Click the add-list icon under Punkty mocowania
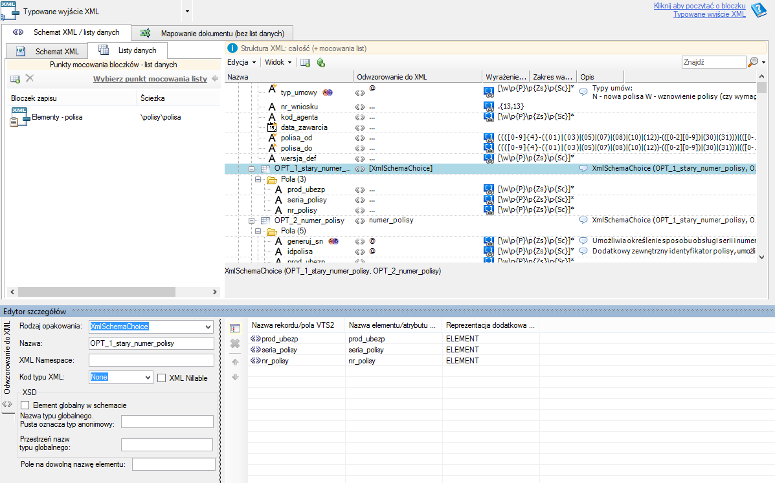Screen dimensions: 775x483 [x=16, y=79]
